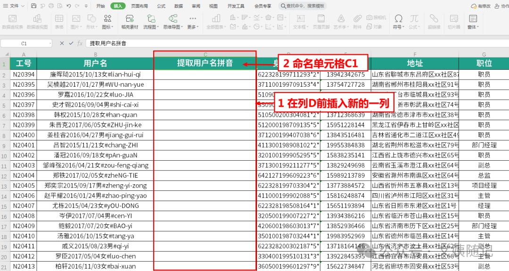Click the 查找命令 search box
Screen dimensions: 509x271
303,6
